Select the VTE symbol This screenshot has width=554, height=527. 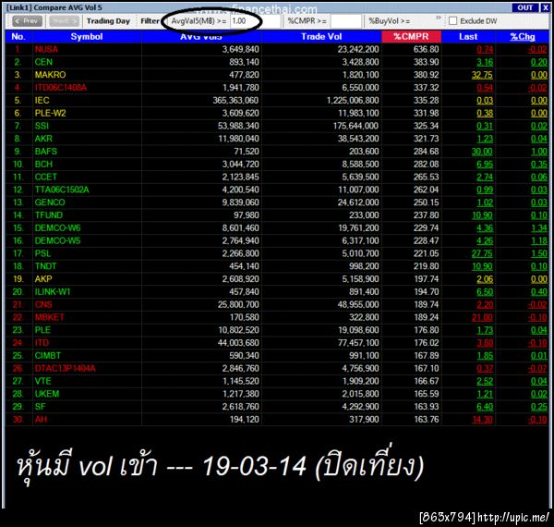click(42, 381)
